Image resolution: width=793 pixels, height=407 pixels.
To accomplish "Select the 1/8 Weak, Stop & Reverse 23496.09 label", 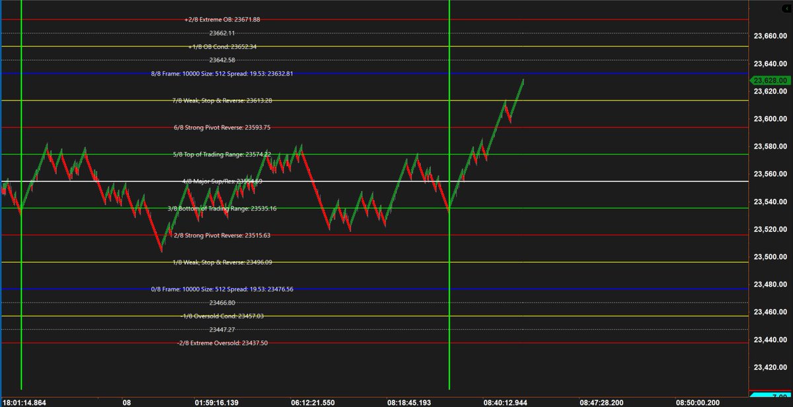I will tap(222, 262).
